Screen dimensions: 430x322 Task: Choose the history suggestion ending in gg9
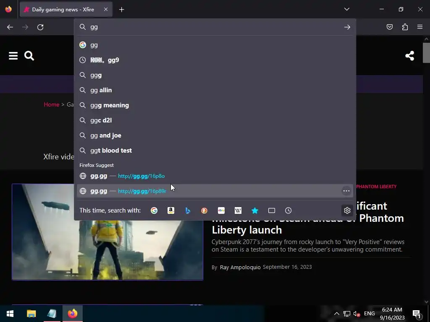click(x=215, y=60)
